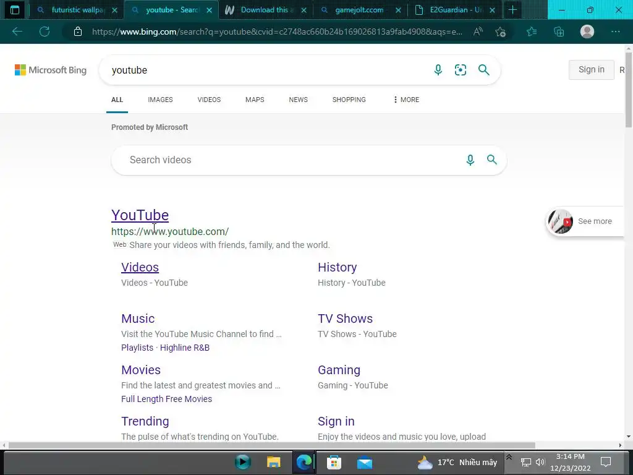The image size is (633, 475).
Task: Add this page to favorites star icon
Action: pos(501,32)
